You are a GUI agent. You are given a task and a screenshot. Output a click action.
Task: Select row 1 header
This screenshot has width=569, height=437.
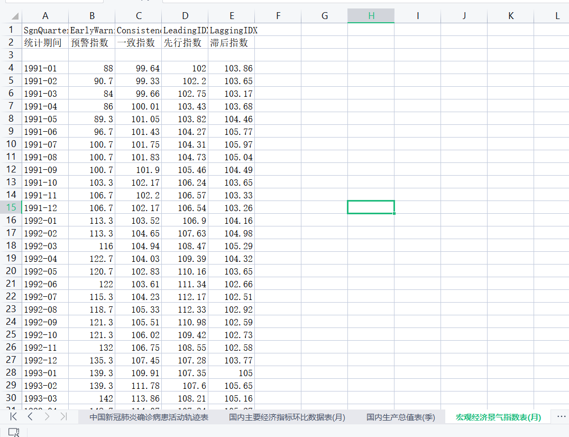pyautogui.click(x=11, y=30)
